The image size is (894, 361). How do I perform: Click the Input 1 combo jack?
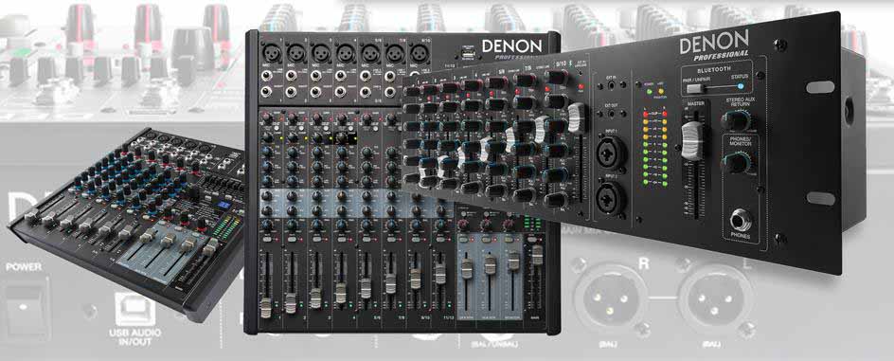(x=612, y=153)
